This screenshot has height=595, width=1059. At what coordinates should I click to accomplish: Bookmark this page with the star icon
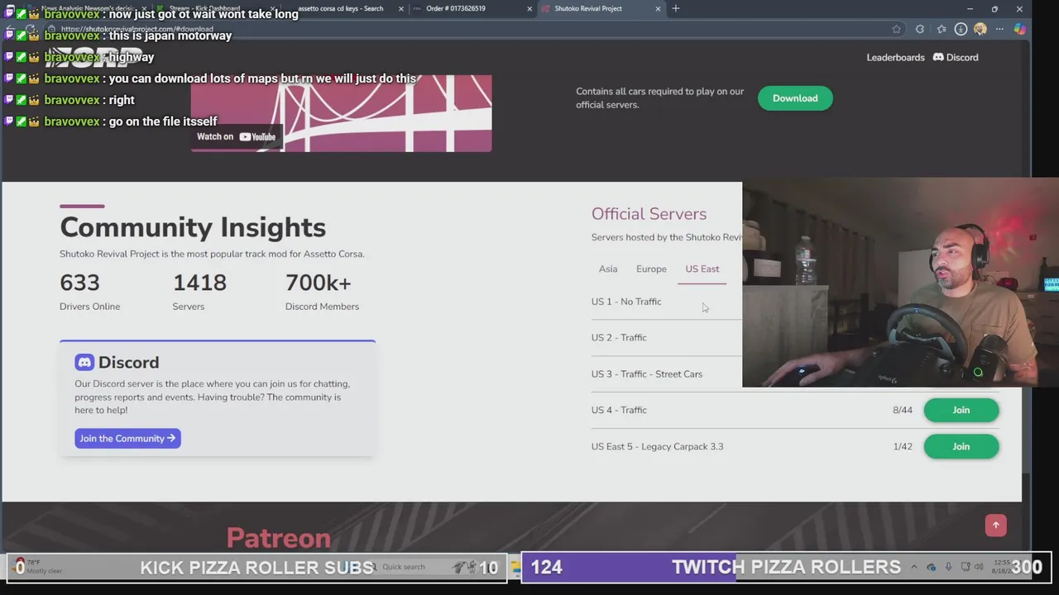pyautogui.click(x=896, y=29)
